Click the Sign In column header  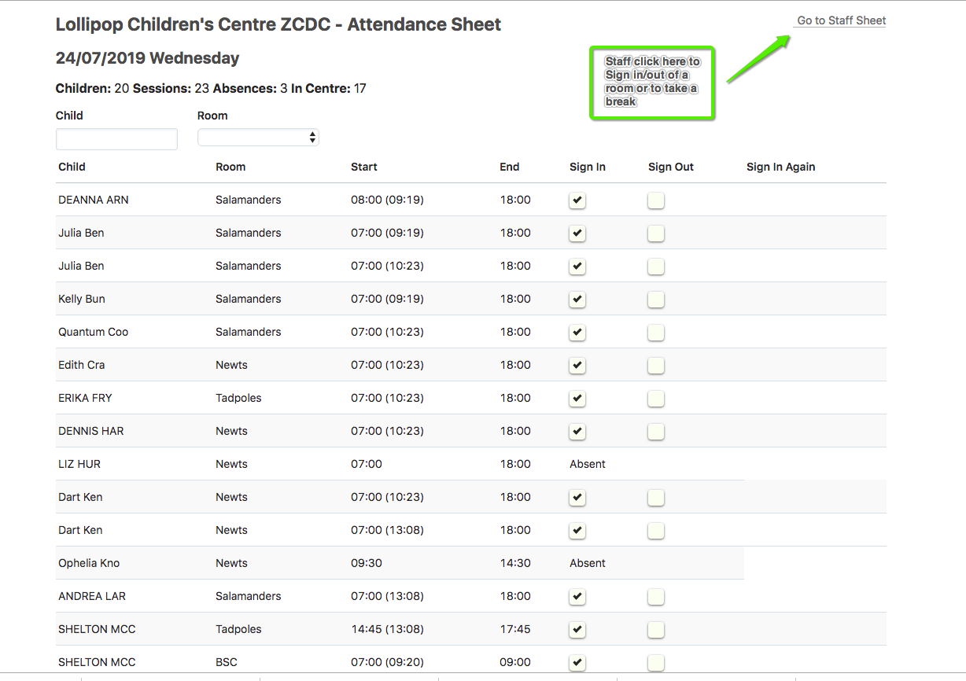588,167
